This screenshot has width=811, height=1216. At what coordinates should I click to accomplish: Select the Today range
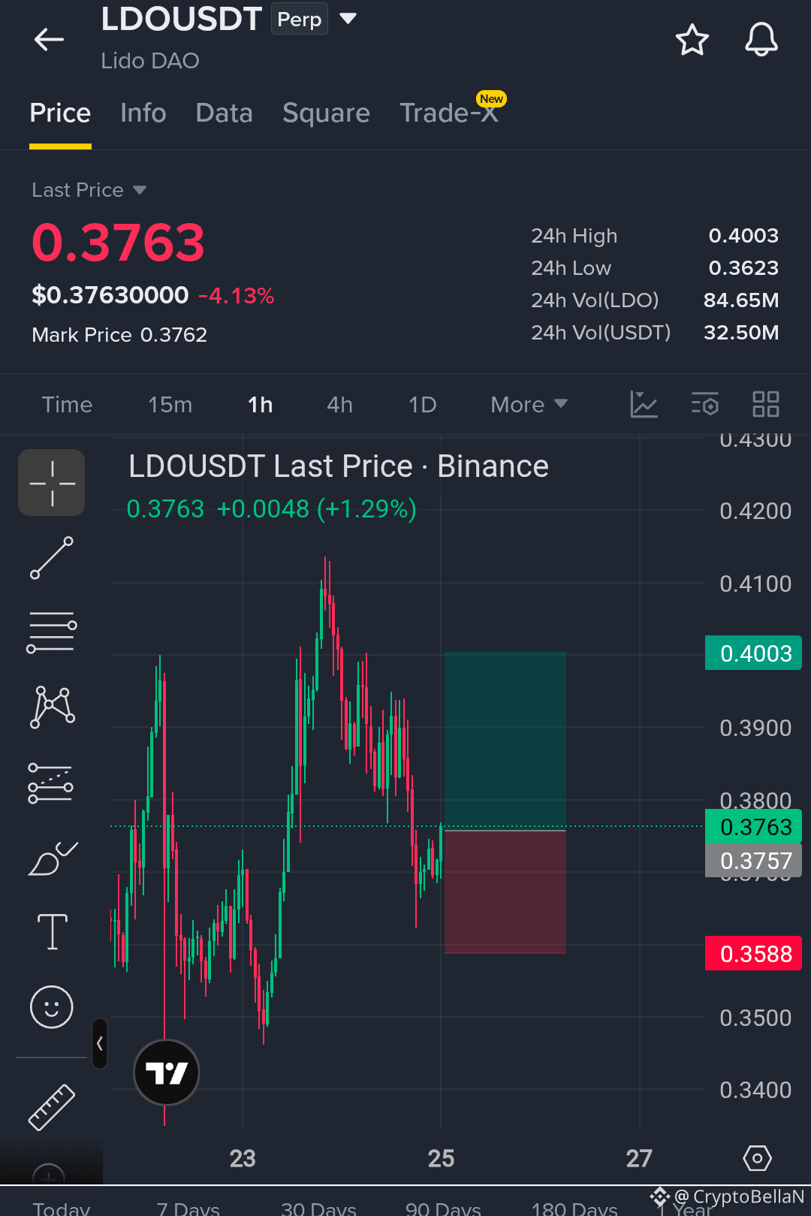(62, 1208)
